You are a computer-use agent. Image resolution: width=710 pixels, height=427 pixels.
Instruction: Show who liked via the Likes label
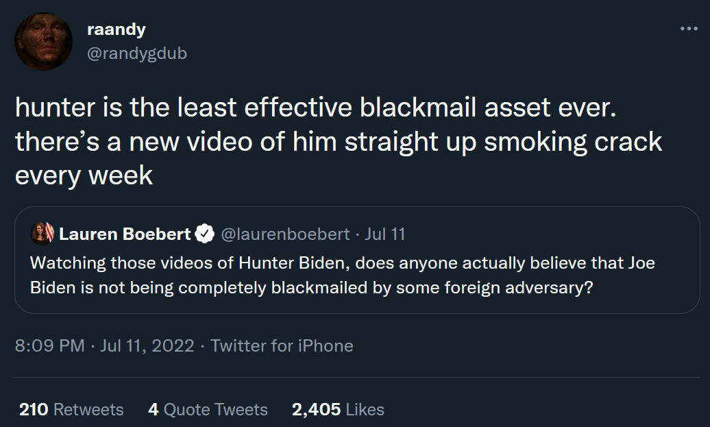coord(365,410)
